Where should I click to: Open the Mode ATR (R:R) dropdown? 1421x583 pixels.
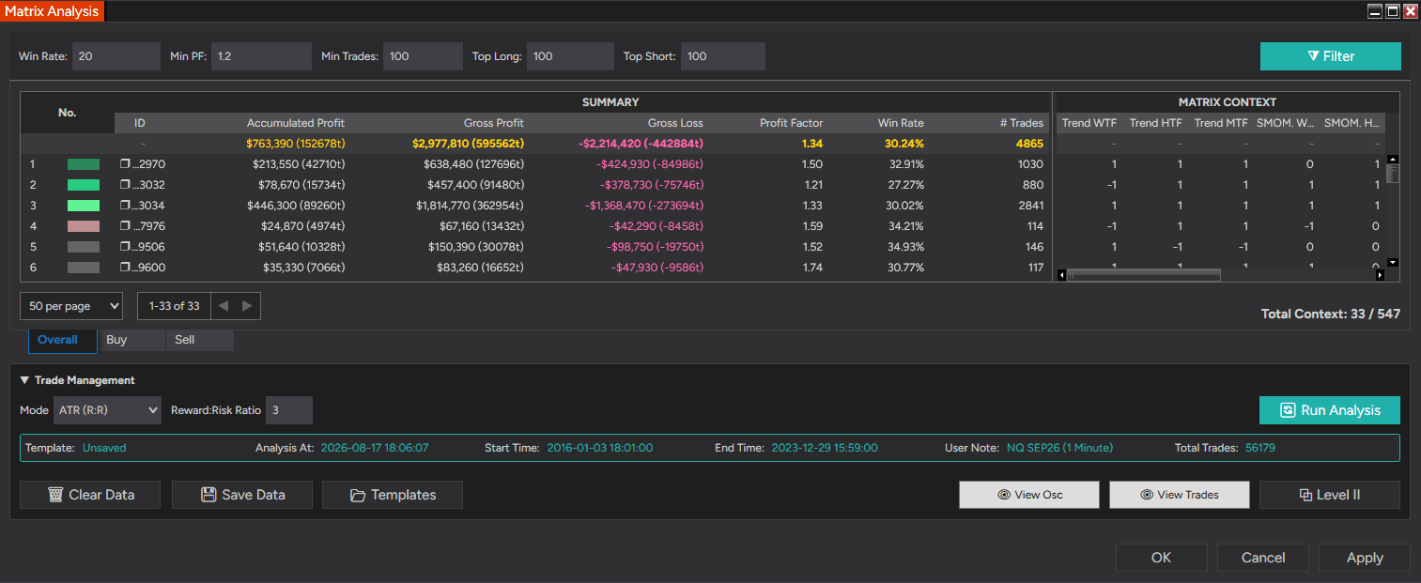coord(107,410)
